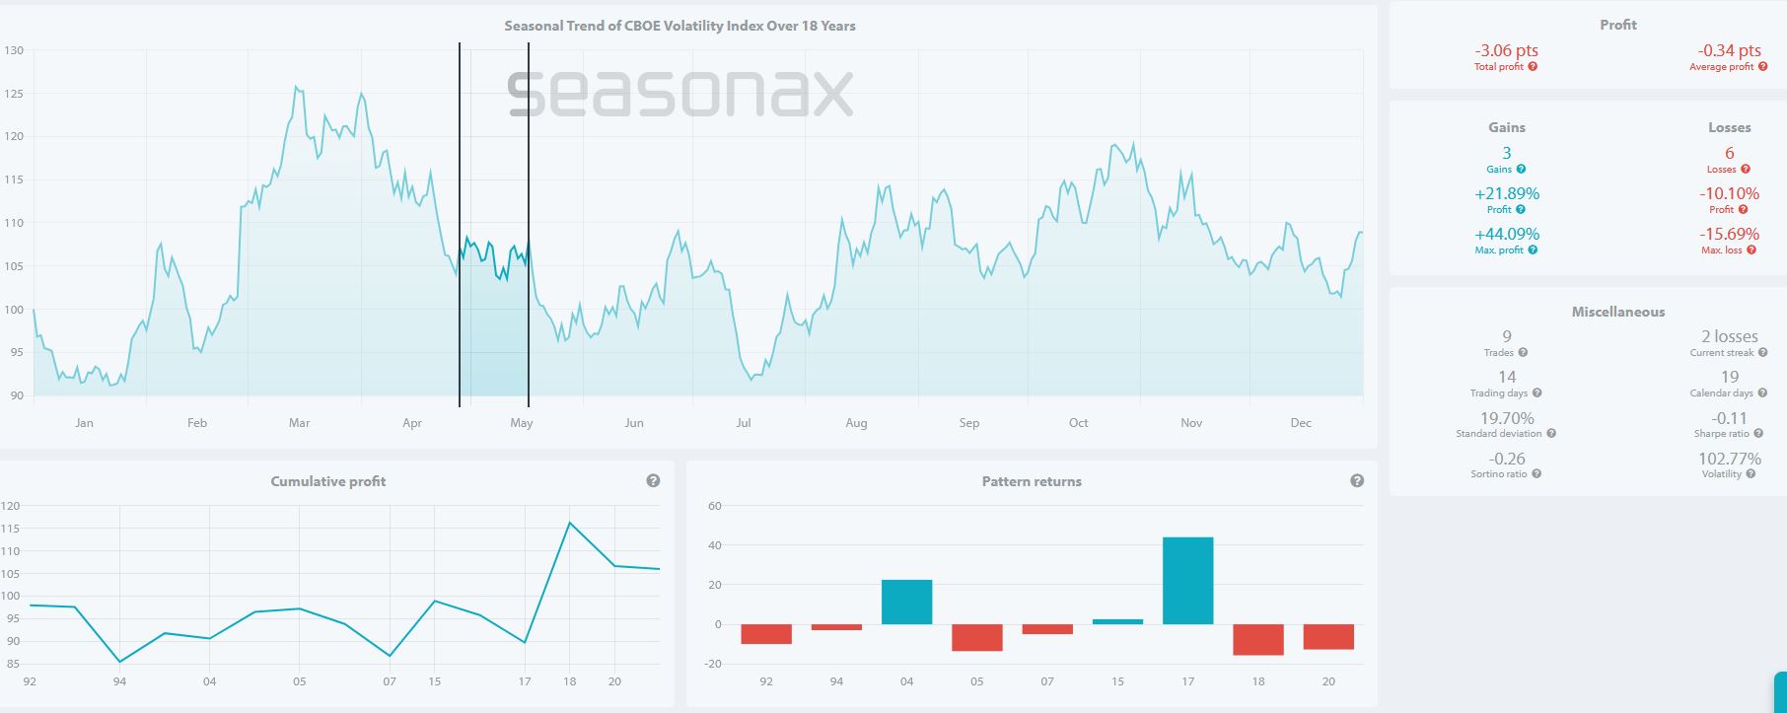Viewport: 1787px width, 713px height.
Task: Click the help icon beside Current streak
Action: click(1762, 353)
